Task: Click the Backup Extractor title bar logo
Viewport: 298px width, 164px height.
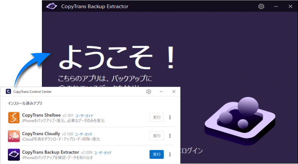Action: [x=51, y=6]
